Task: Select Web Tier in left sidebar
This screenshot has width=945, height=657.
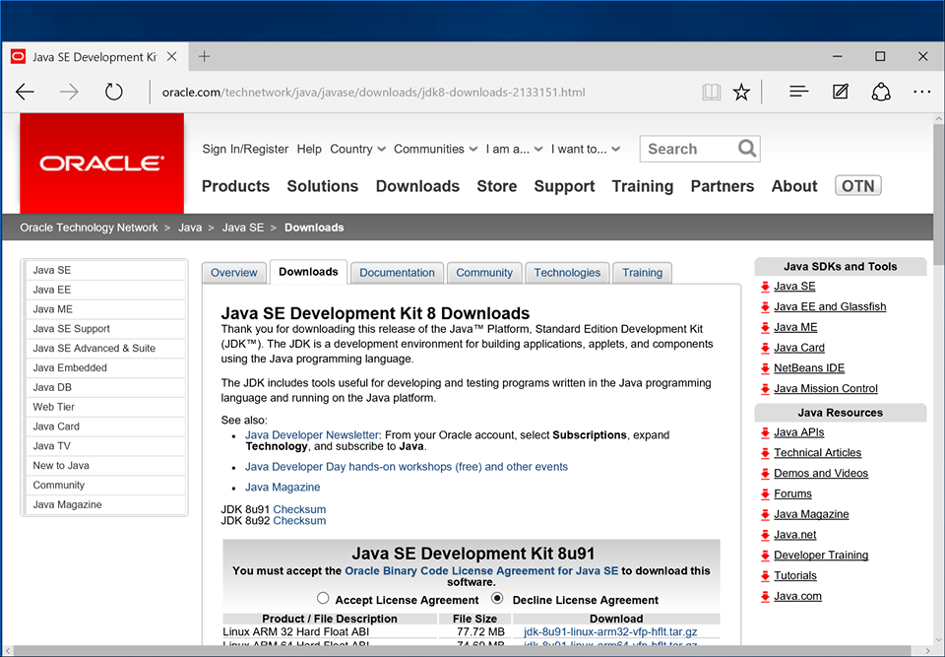Action: tap(105, 407)
